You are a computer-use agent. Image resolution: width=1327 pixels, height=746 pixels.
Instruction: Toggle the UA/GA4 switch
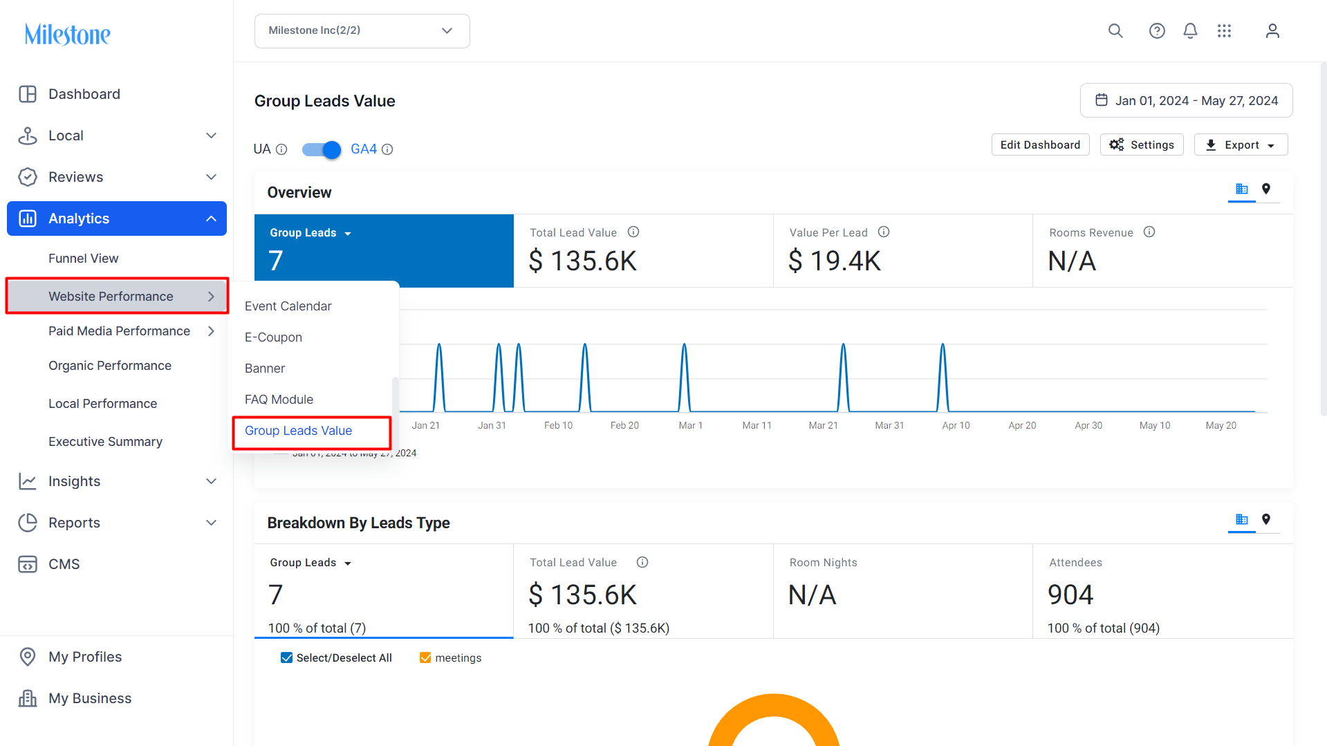tap(322, 149)
